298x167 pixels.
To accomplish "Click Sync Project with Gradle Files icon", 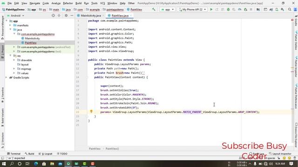I will click(x=271, y=9).
